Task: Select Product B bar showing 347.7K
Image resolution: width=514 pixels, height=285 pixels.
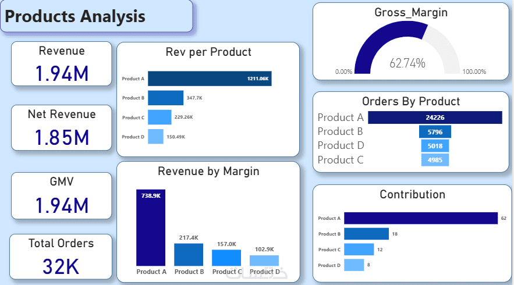Action: 165,98
